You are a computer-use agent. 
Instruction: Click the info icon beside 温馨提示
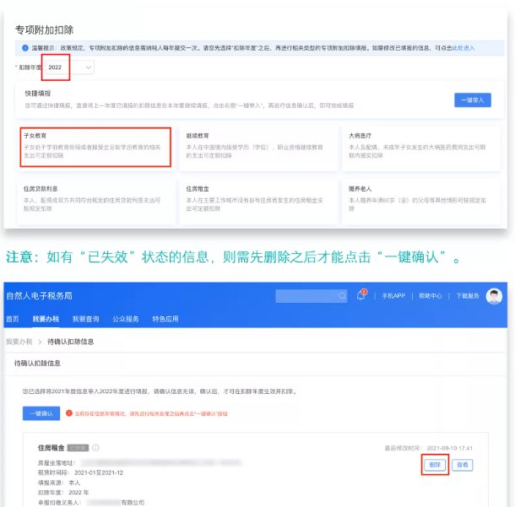(x=25, y=48)
